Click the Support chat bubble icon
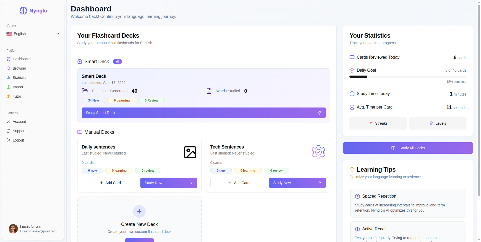The height and width of the screenshot is (242, 481). tap(9, 131)
